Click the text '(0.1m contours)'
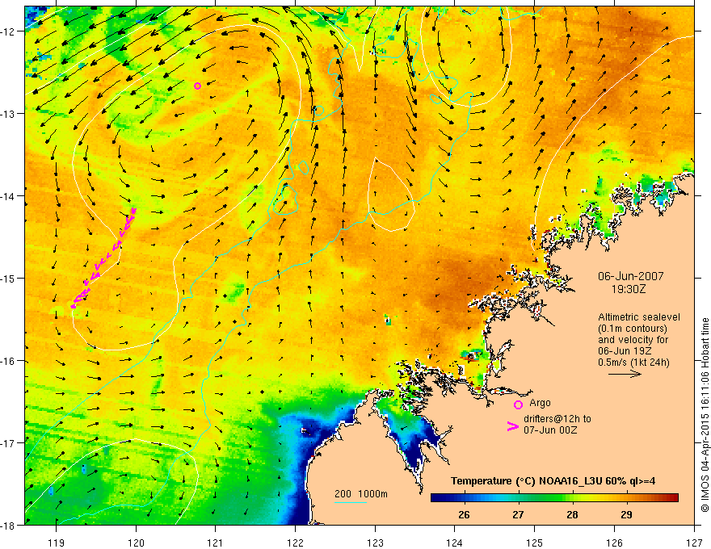Viewport: 711px width, 549px height. tap(632, 329)
